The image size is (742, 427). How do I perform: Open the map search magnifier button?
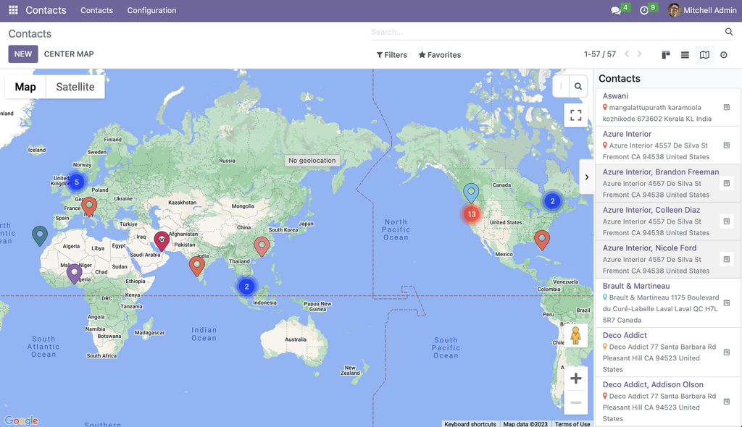pos(578,87)
